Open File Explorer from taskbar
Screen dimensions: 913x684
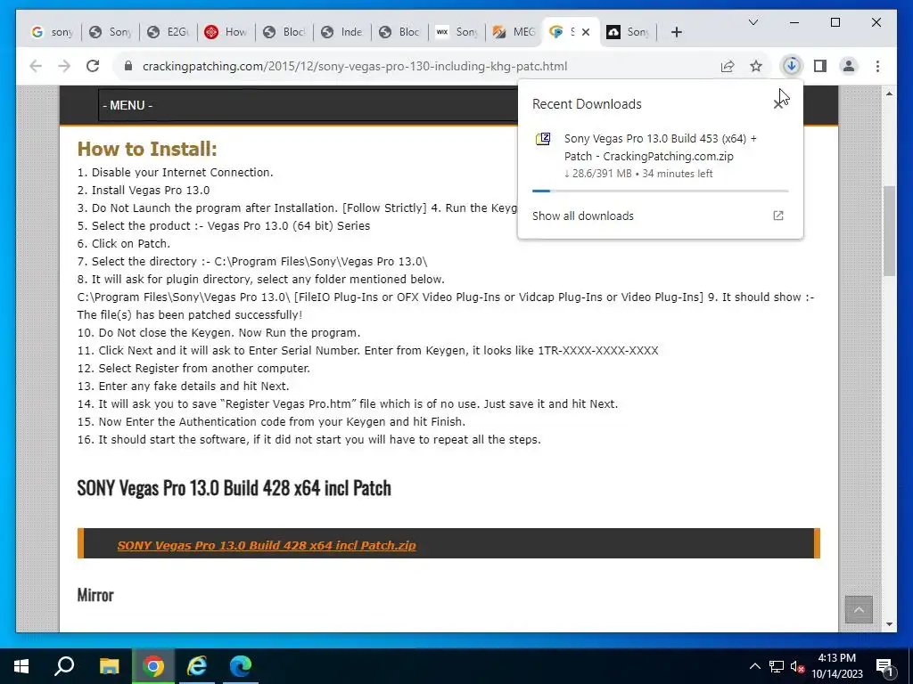click(x=109, y=666)
